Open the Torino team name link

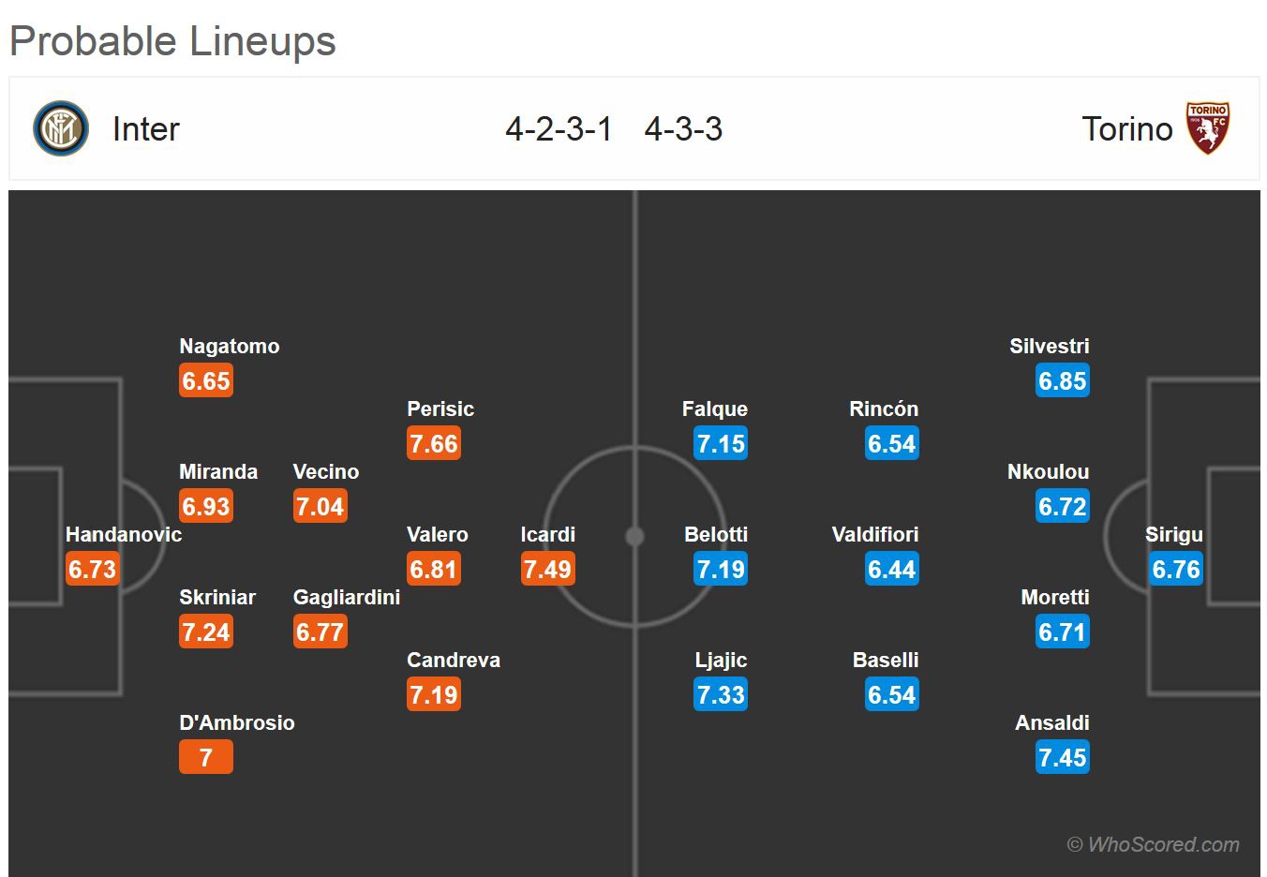click(x=1126, y=129)
